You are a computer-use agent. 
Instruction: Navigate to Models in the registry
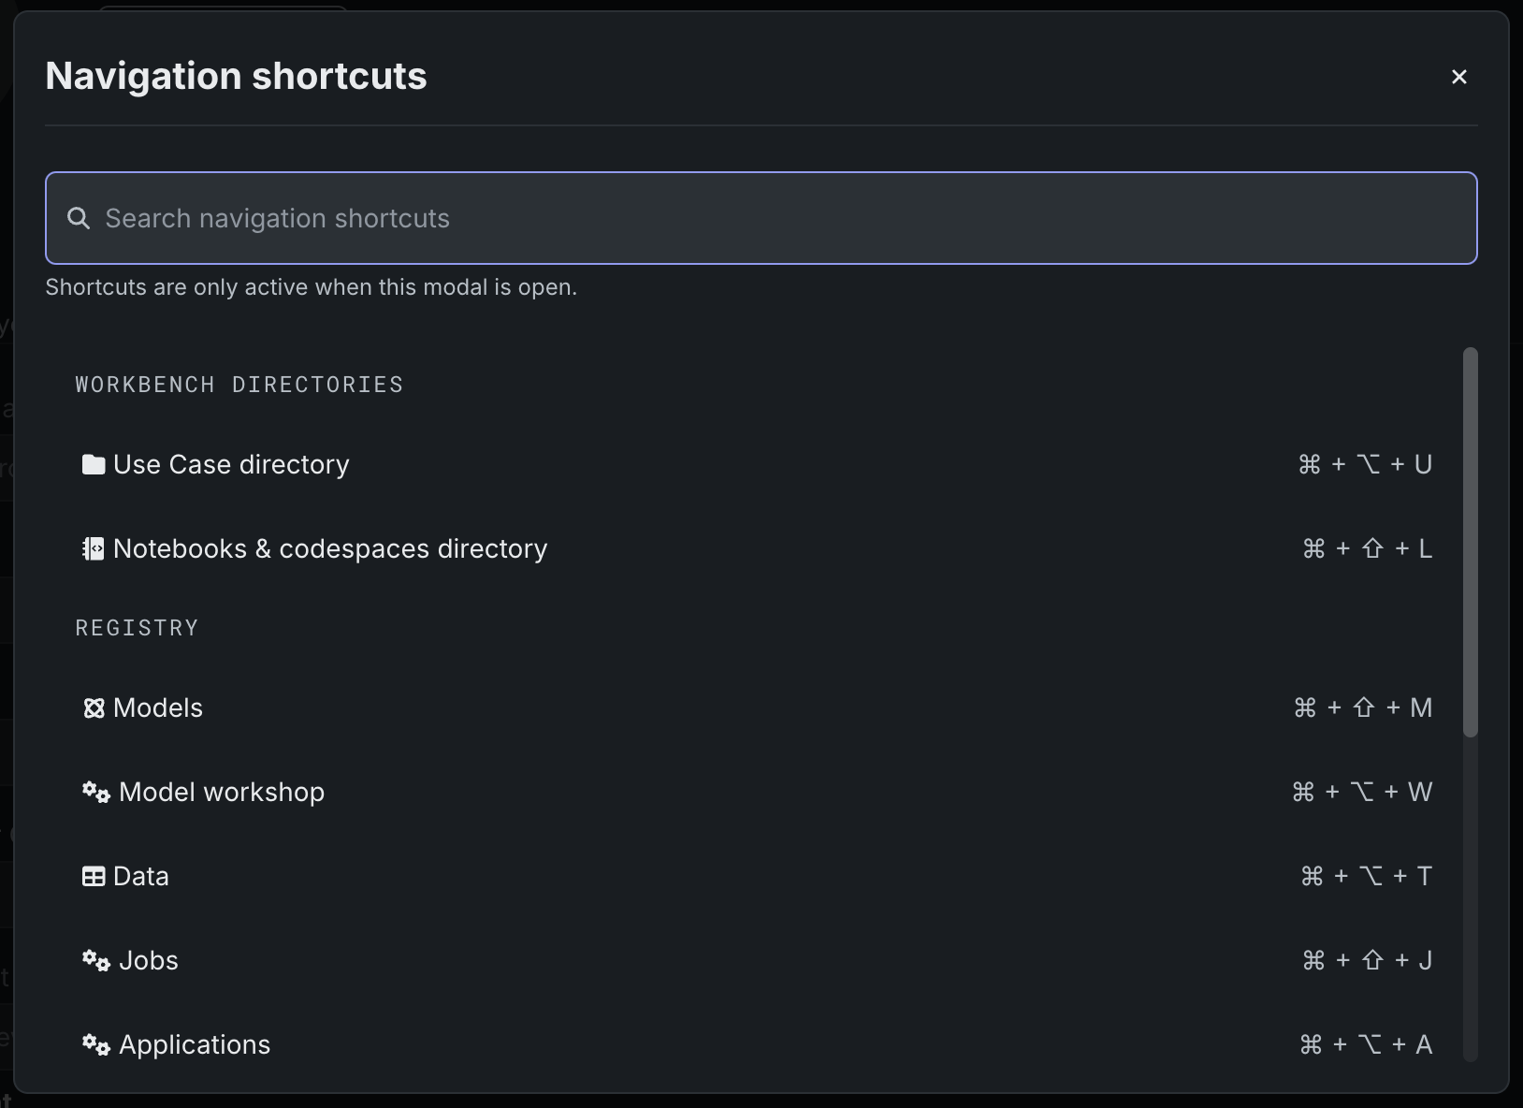pyautogui.click(x=157, y=708)
